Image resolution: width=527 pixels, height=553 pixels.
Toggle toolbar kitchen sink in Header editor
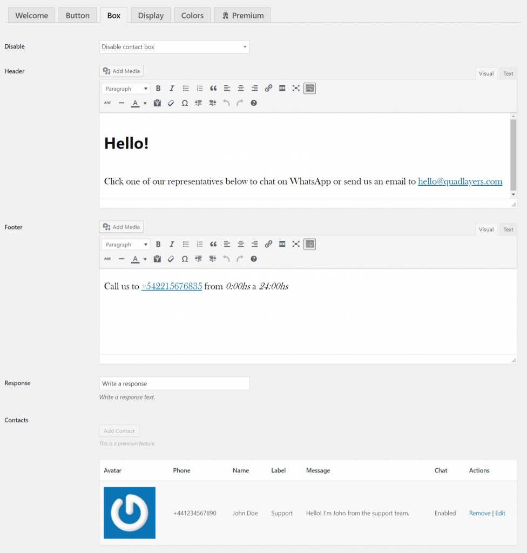[x=310, y=88]
